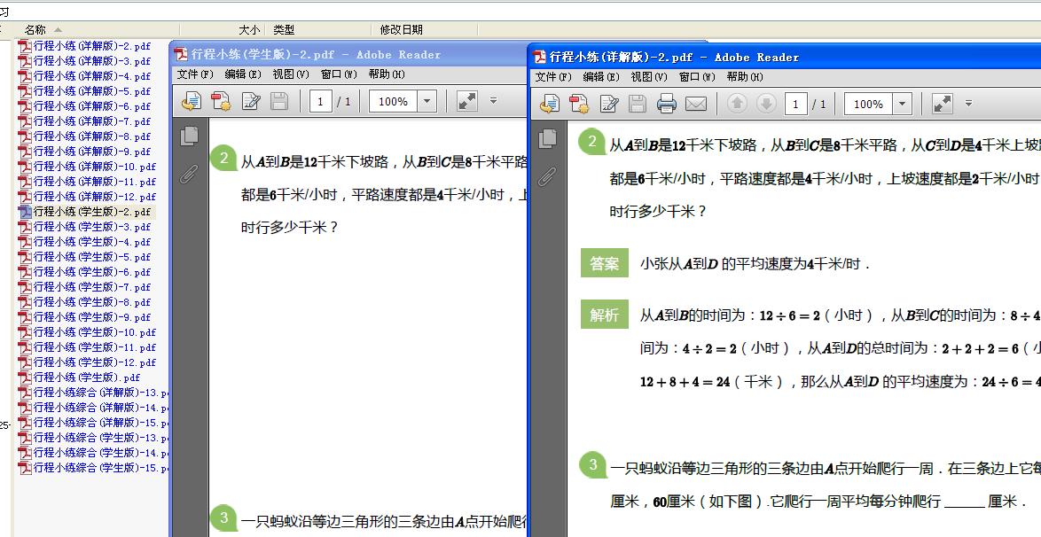
Task: Click the Email envelope icon in the 详解版 window
Action: (696, 105)
